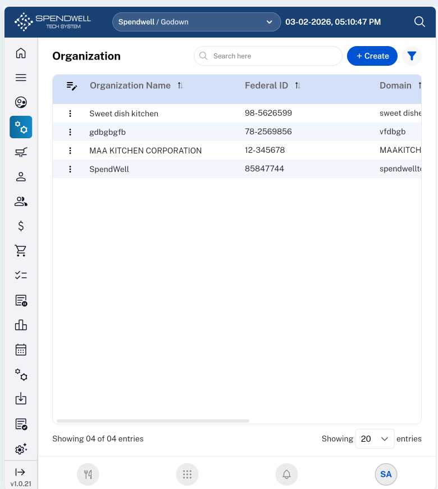Select the highlighted organization gears sidebar icon

click(21, 127)
